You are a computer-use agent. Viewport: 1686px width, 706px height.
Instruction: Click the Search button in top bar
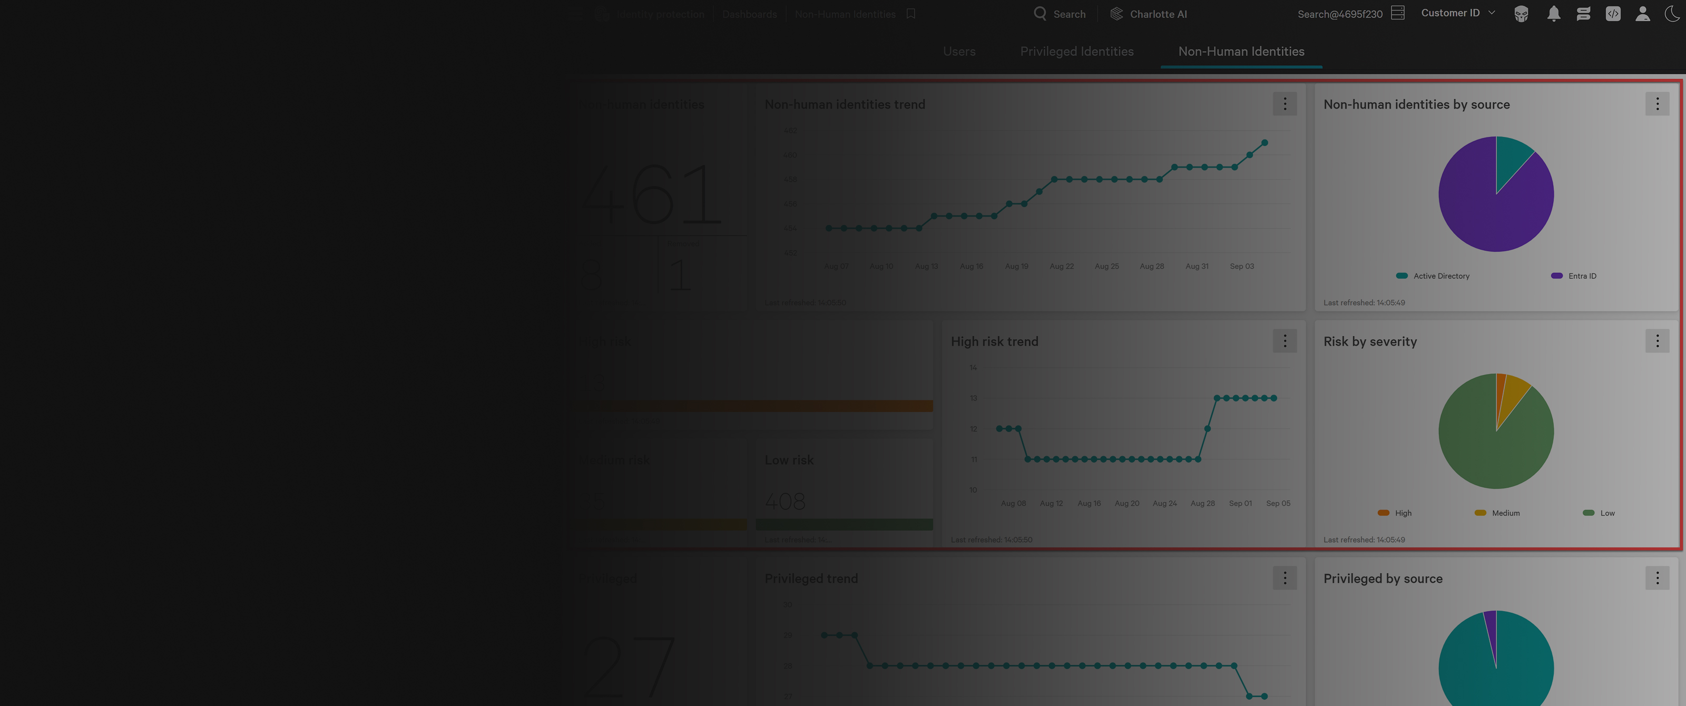tap(1059, 14)
